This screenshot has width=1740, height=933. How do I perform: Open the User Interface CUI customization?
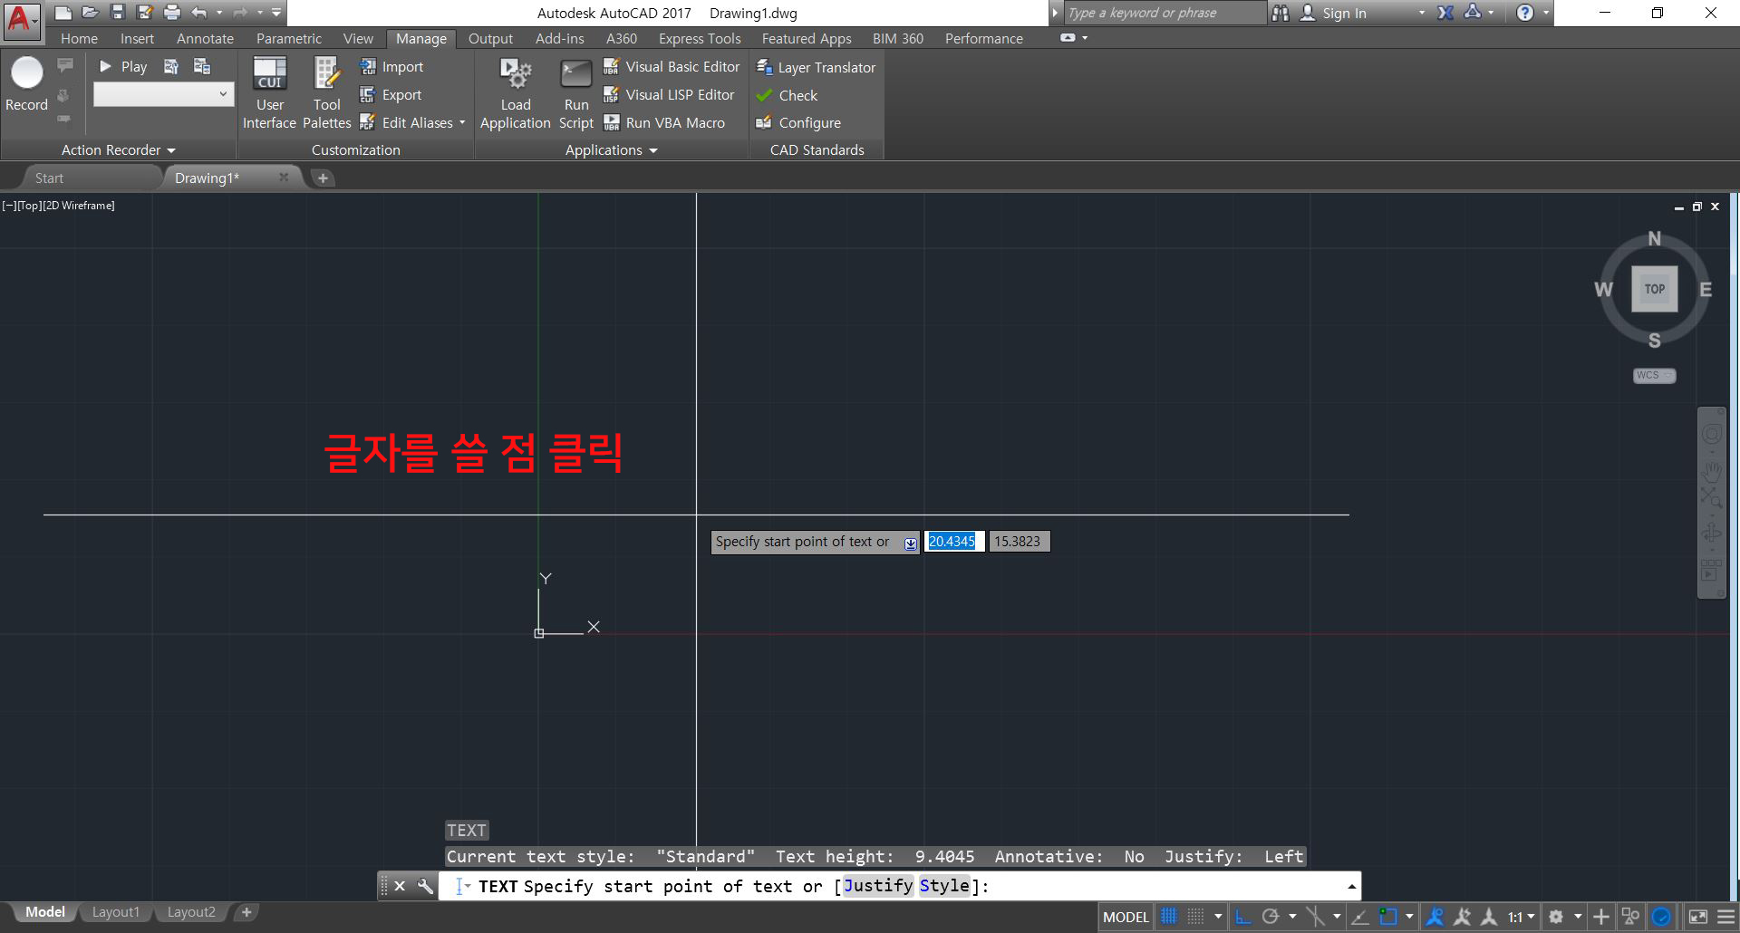[x=269, y=92]
